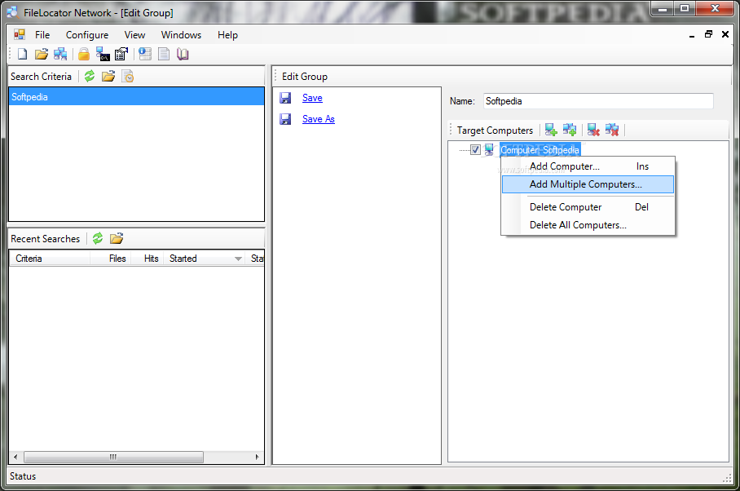Click the Files column header
Image resolution: width=740 pixels, height=491 pixels.
coord(111,259)
